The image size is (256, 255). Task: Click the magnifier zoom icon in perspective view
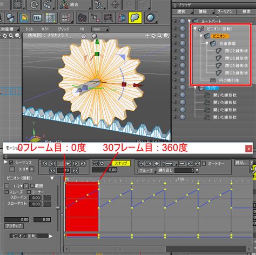[x=160, y=36]
